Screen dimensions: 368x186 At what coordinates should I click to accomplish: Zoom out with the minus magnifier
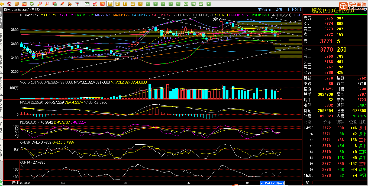click(x=47, y=4)
